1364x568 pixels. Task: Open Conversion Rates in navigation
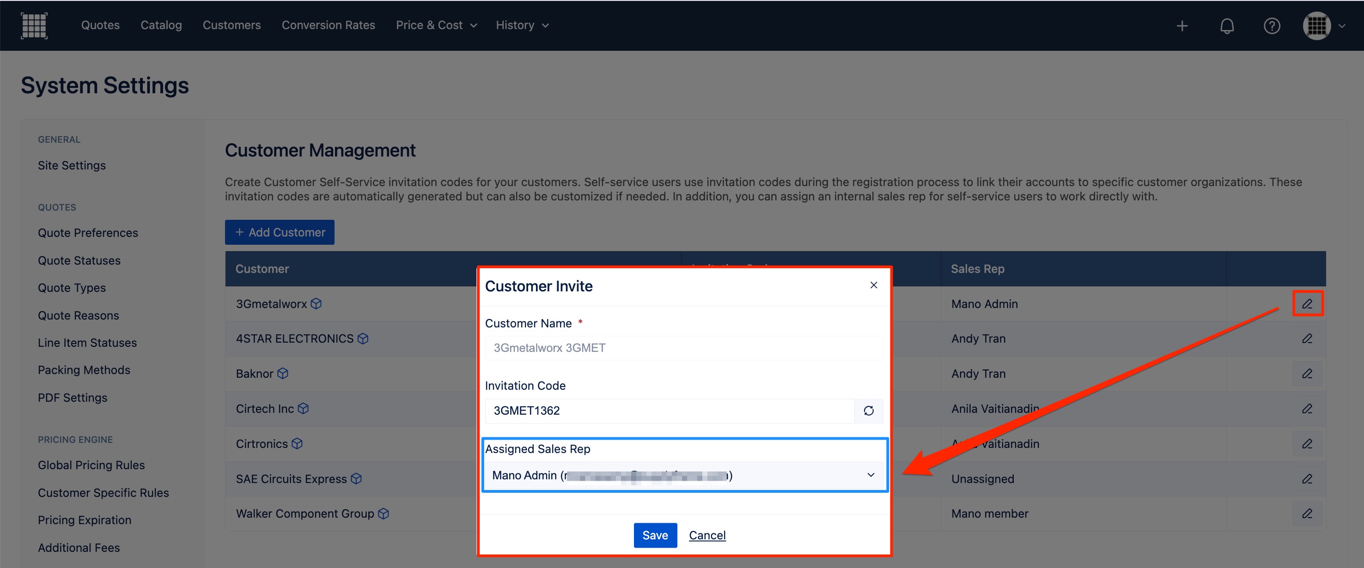point(328,25)
